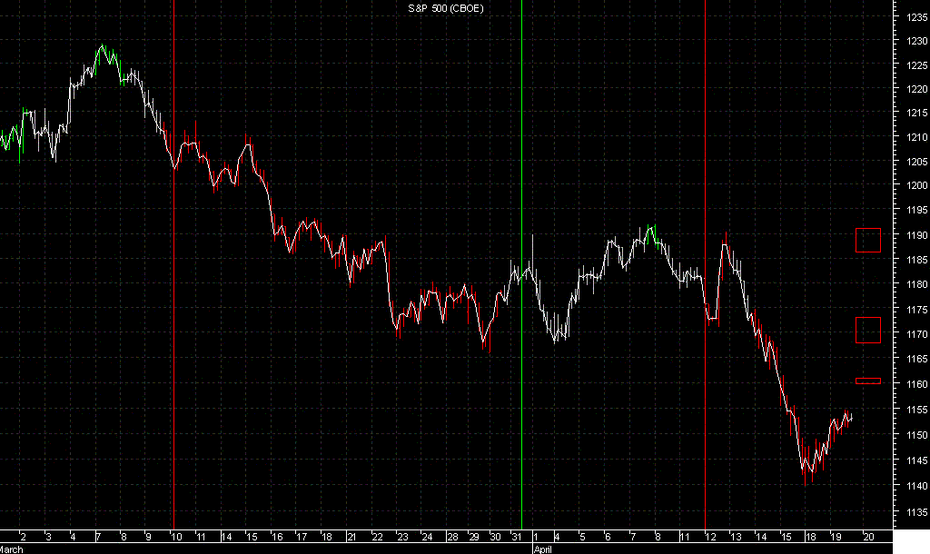Select the last candlestick on the chart
The height and width of the screenshot is (554, 930).
click(x=852, y=418)
